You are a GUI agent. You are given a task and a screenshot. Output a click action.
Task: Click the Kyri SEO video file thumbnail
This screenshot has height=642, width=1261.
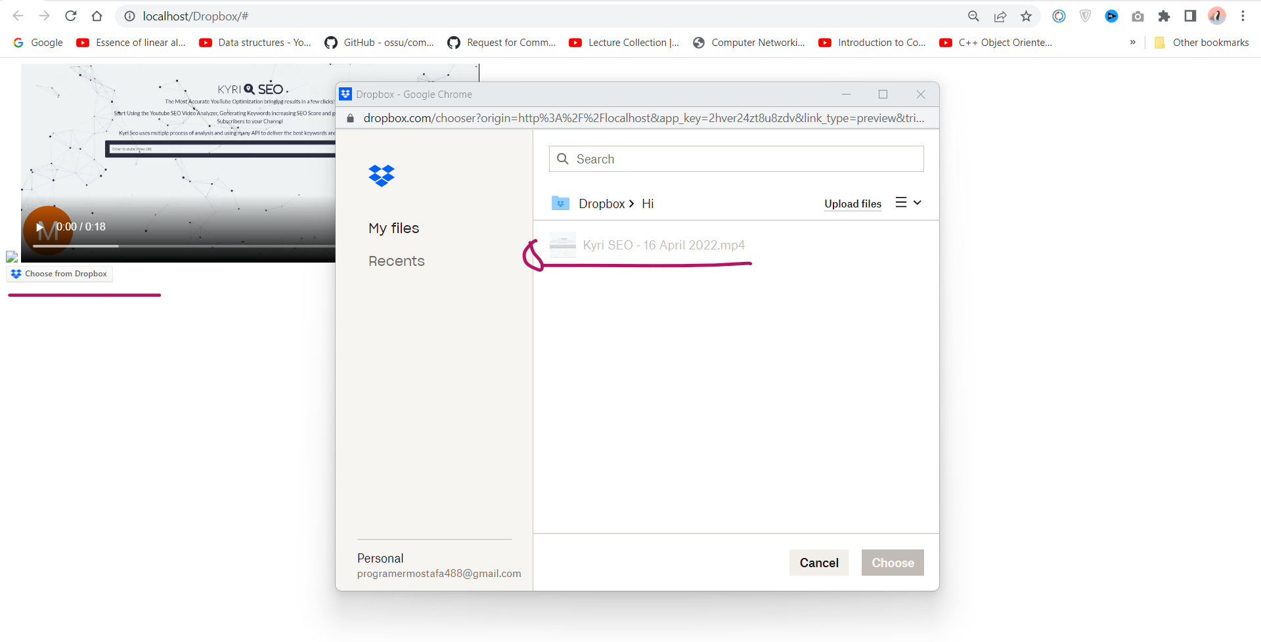(563, 245)
